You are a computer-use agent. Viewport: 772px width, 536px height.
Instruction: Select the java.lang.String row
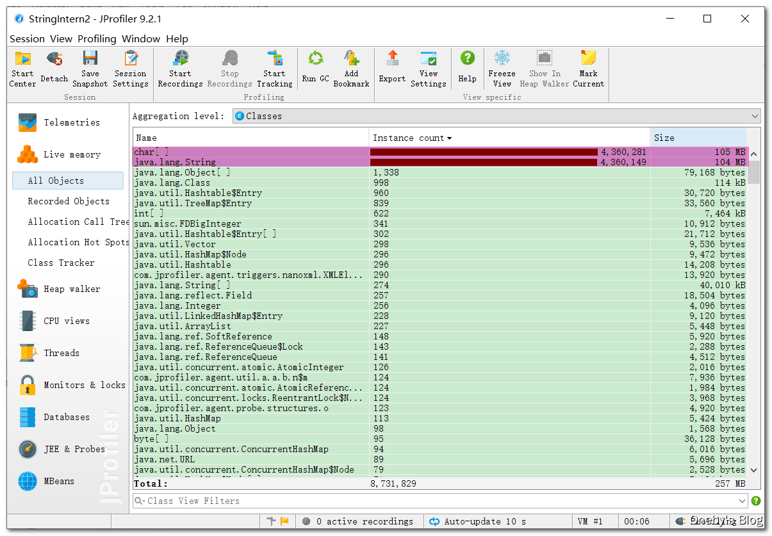pos(439,162)
